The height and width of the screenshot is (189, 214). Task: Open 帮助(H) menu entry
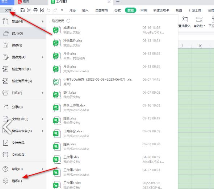click(x=23, y=169)
